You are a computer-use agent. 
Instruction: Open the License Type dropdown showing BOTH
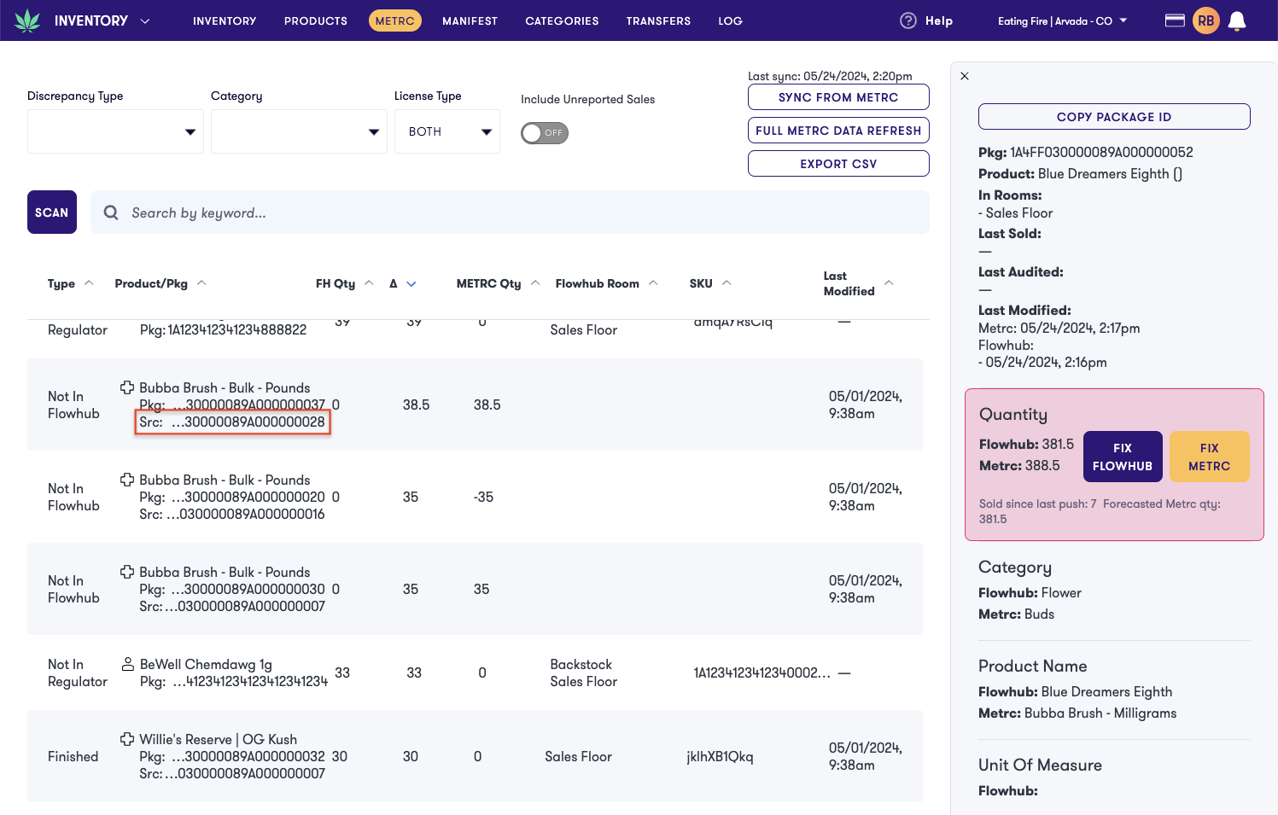coord(446,131)
